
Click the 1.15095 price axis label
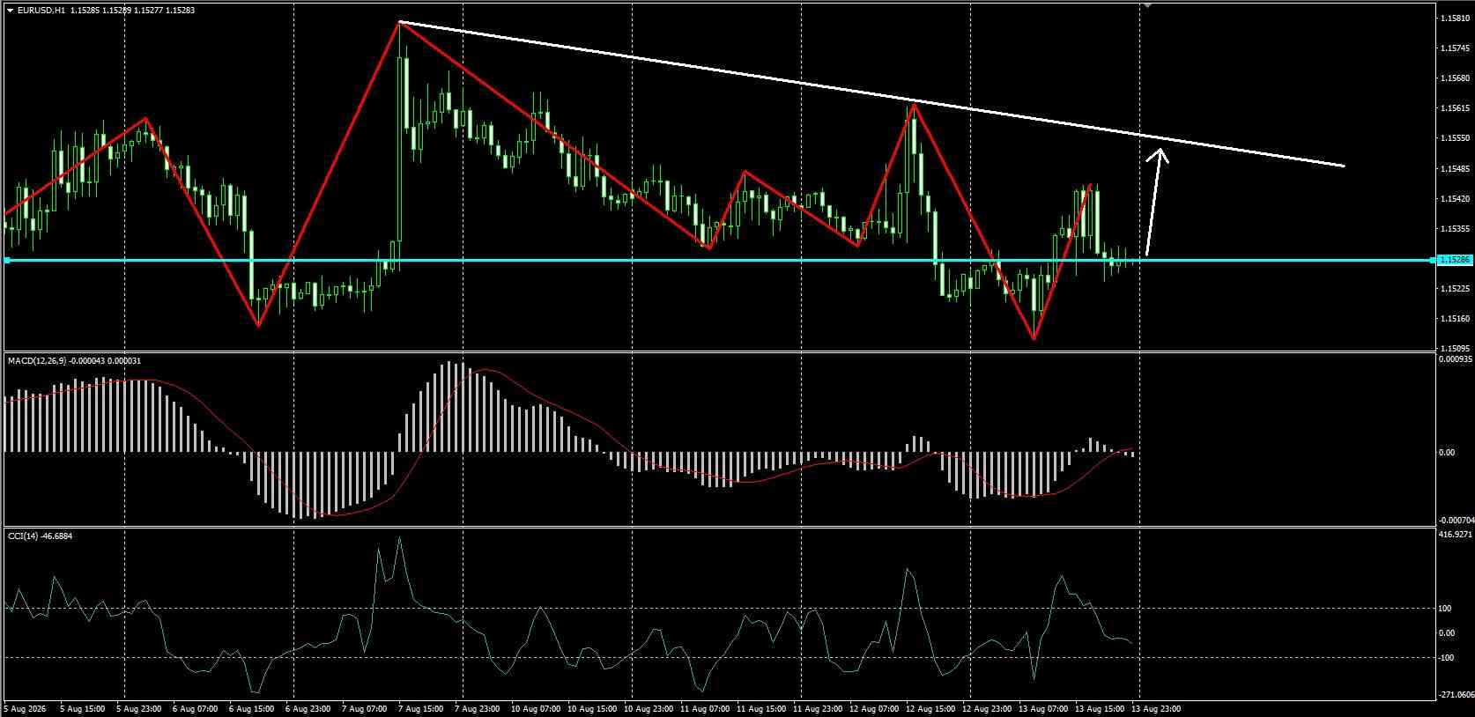click(x=1453, y=348)
